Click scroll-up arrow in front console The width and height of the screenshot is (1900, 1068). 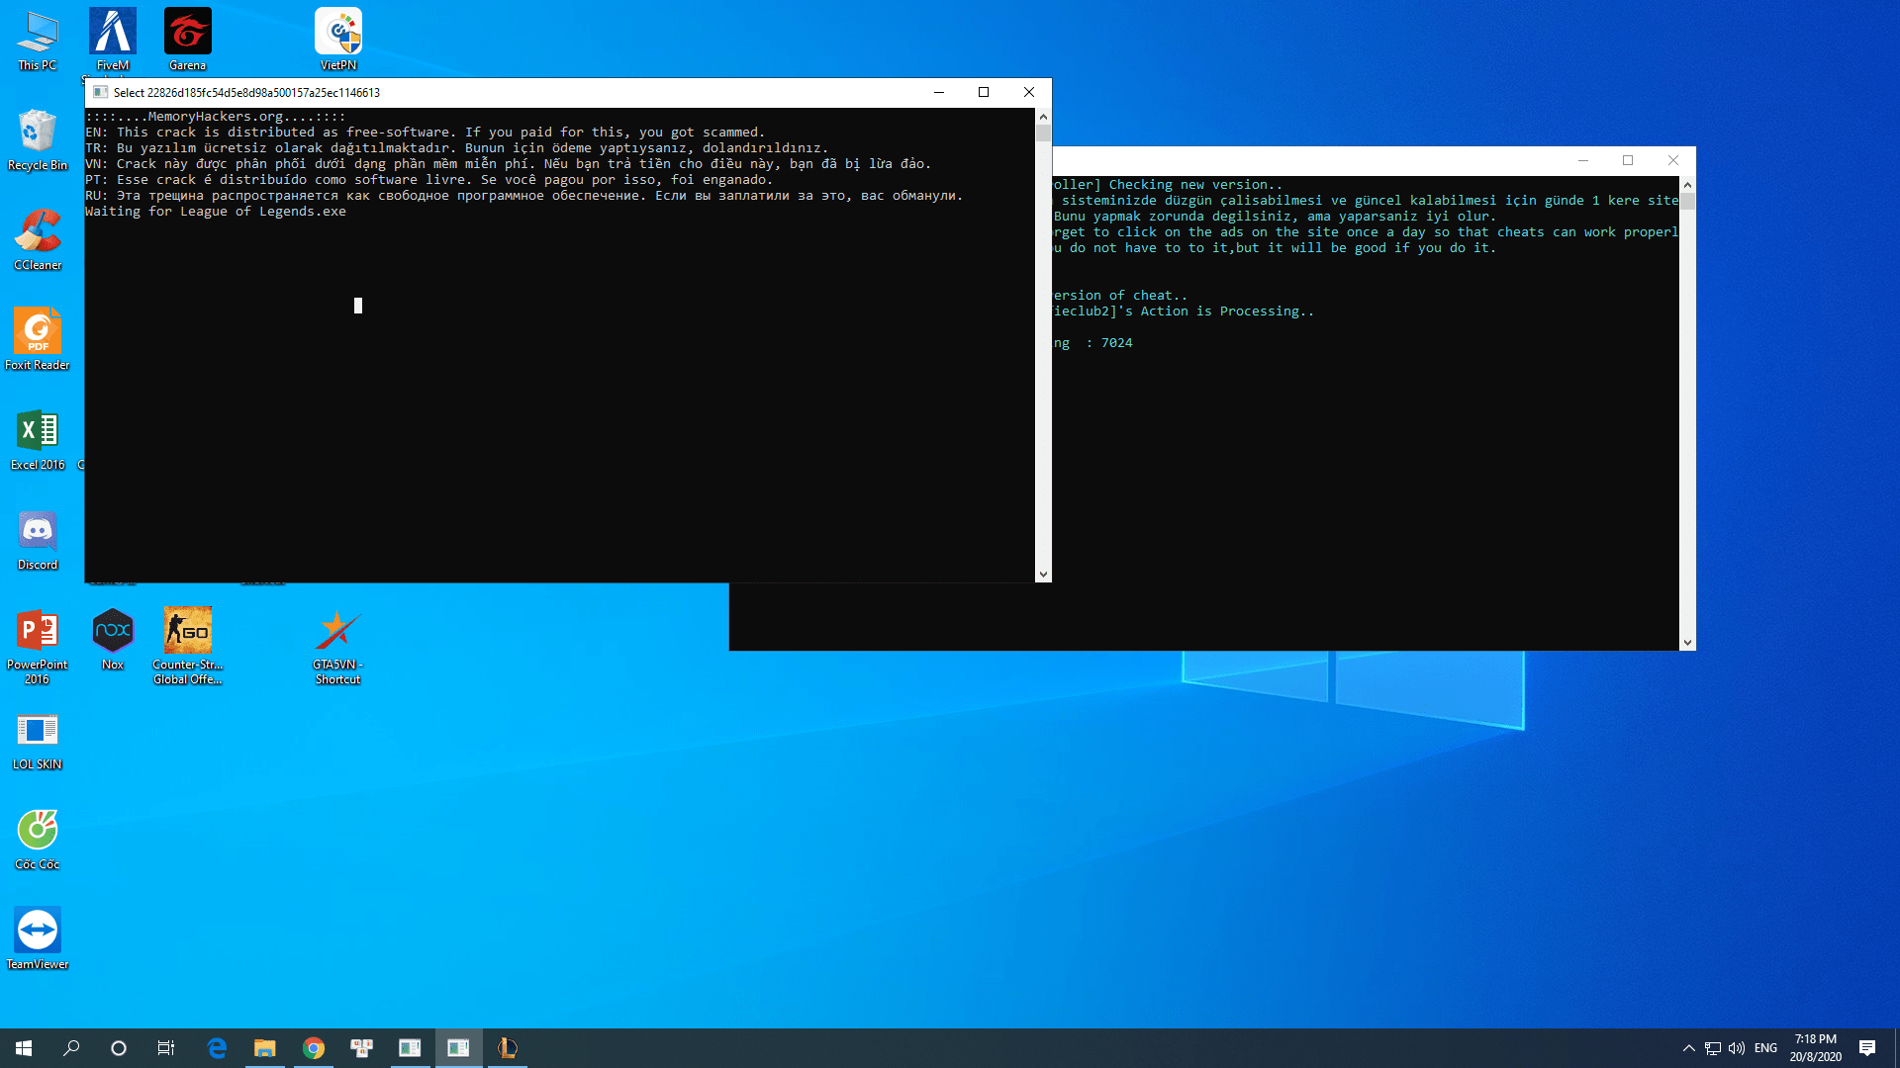pyautogui.click(x=1043, y=116)
